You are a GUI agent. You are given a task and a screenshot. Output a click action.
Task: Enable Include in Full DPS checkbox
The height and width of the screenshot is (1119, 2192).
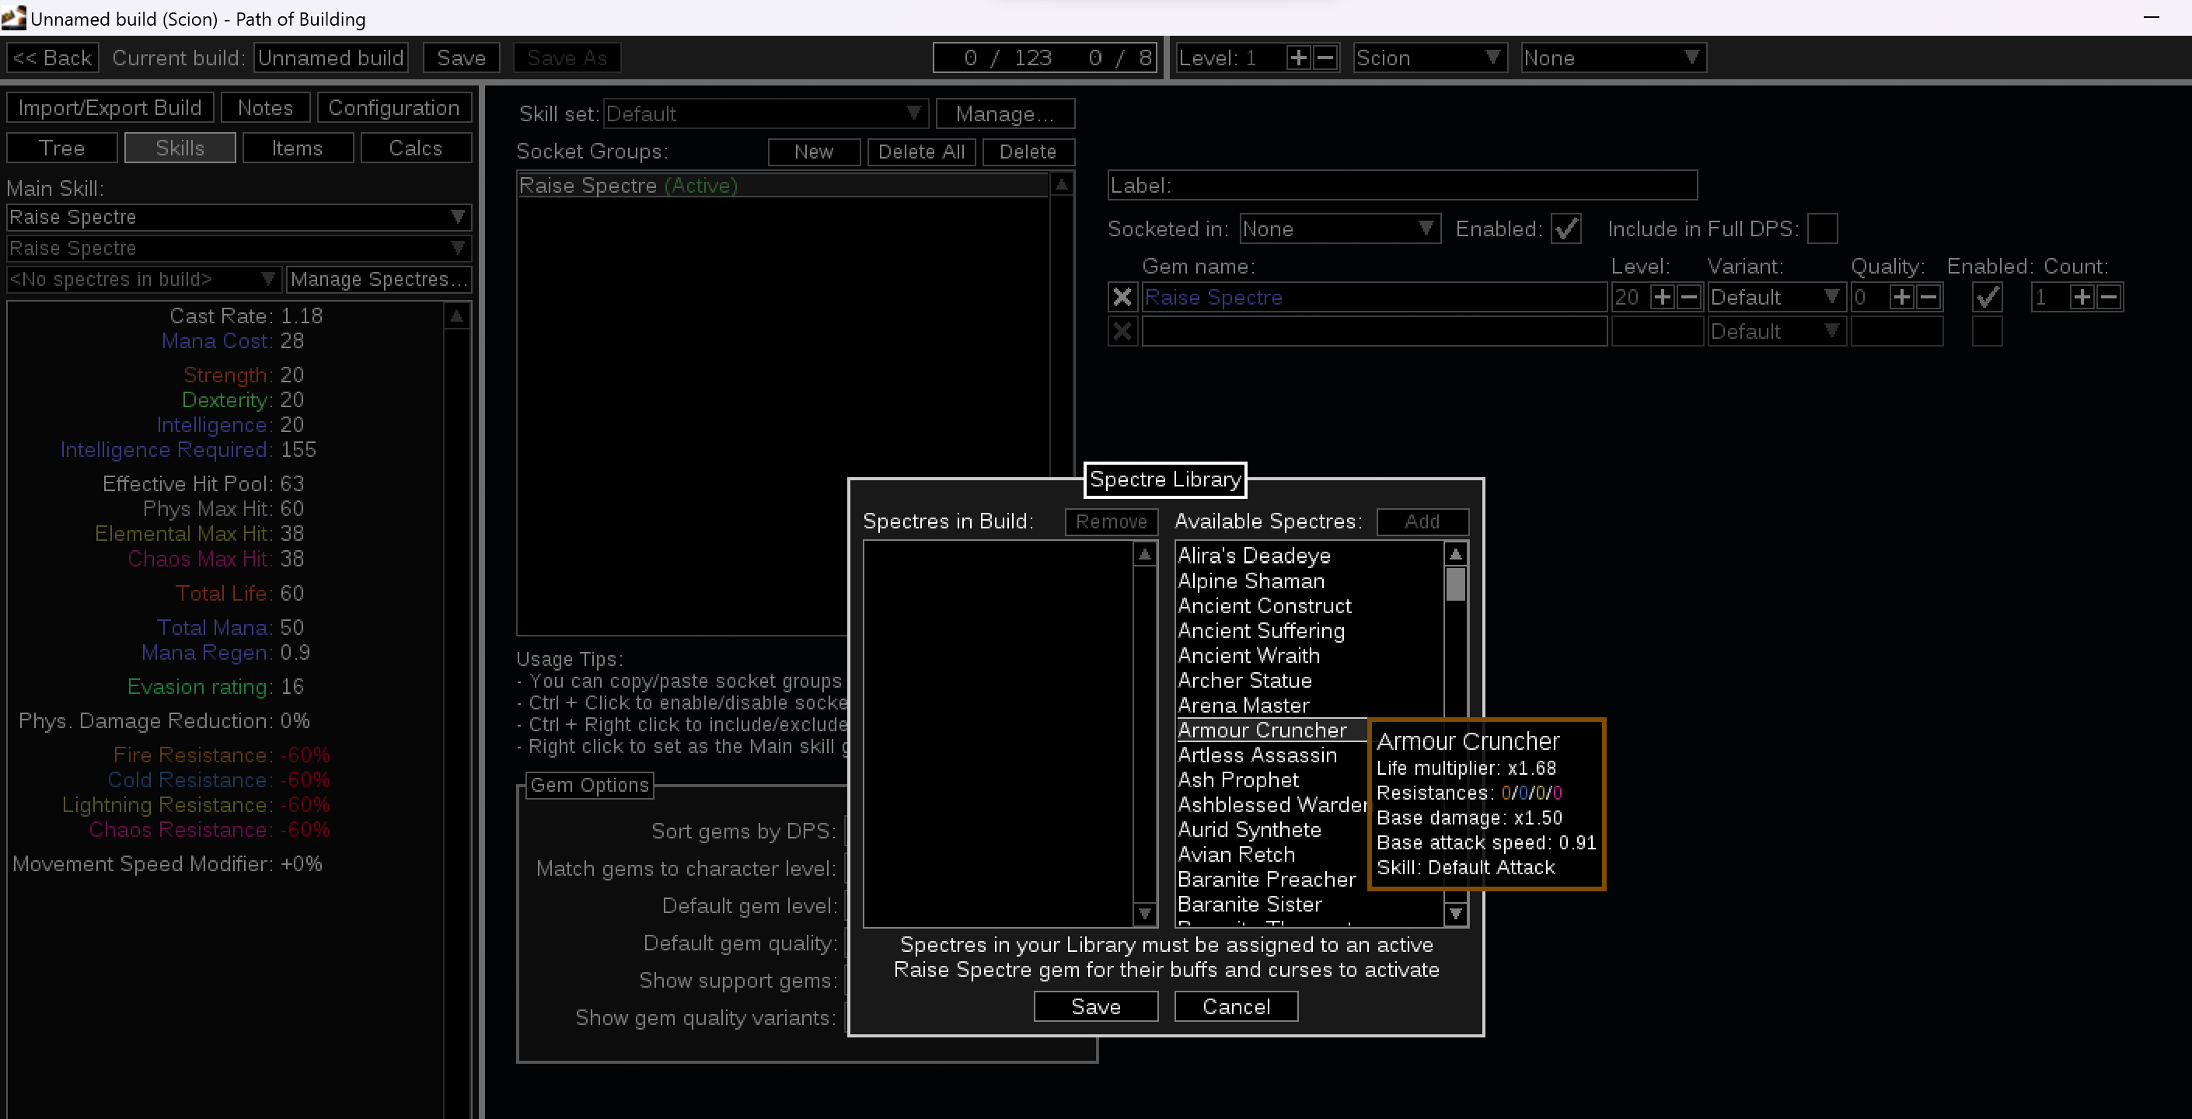pos(1822,229)
